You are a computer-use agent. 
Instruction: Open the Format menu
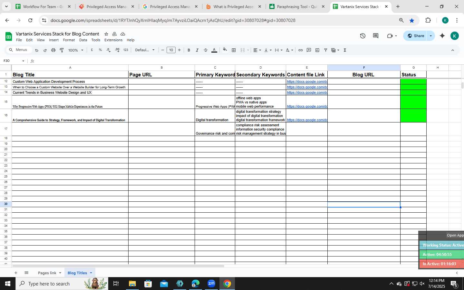(x=69, y=40)
